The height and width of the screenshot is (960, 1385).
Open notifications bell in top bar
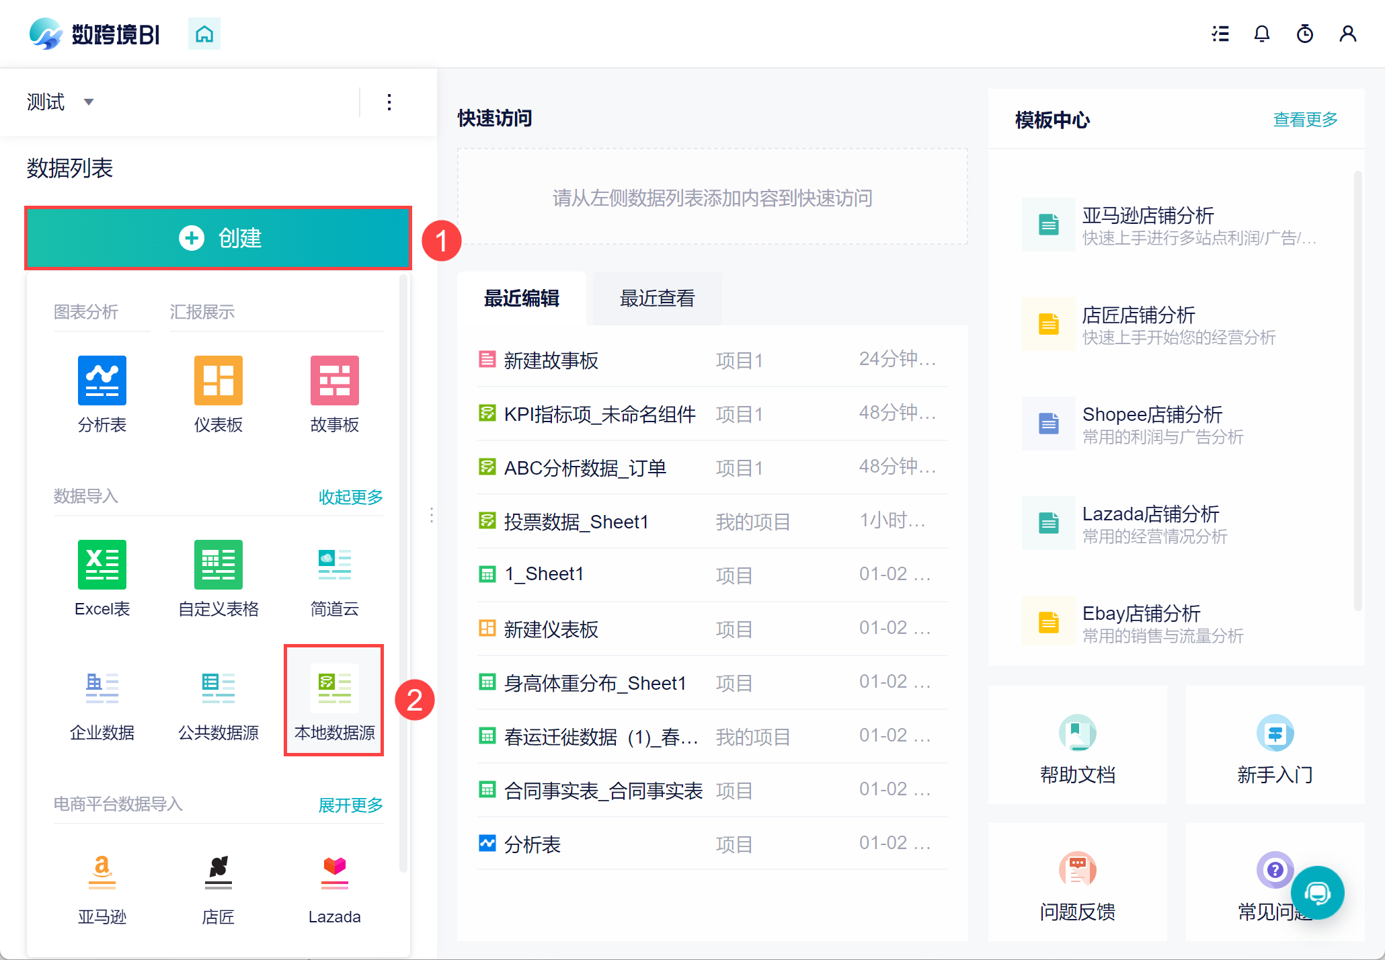pos(1262,34)
